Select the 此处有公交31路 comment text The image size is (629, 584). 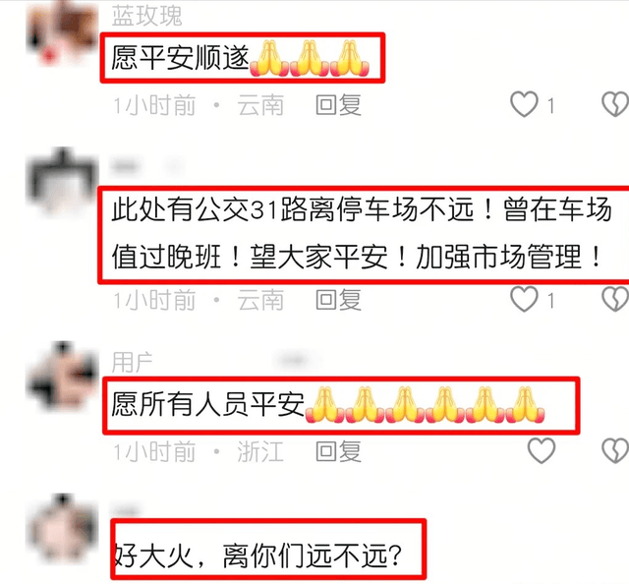click(x=361, y=233)
